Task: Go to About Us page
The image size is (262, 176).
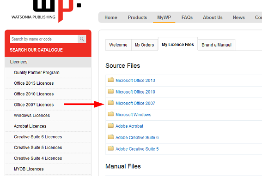Action: pyautogui.click(x=213, y=18)
